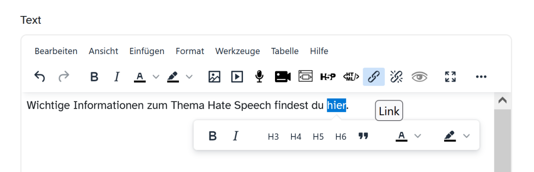Toggle the accessibility eye icon
Image resolution: width=534 pixels, height=172 pixels.
click(x=419, y=77)
